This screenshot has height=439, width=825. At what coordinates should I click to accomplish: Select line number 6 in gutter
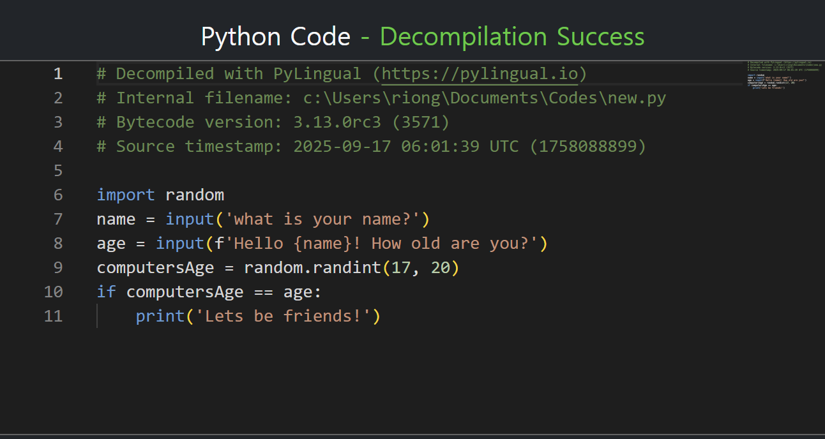58,195
